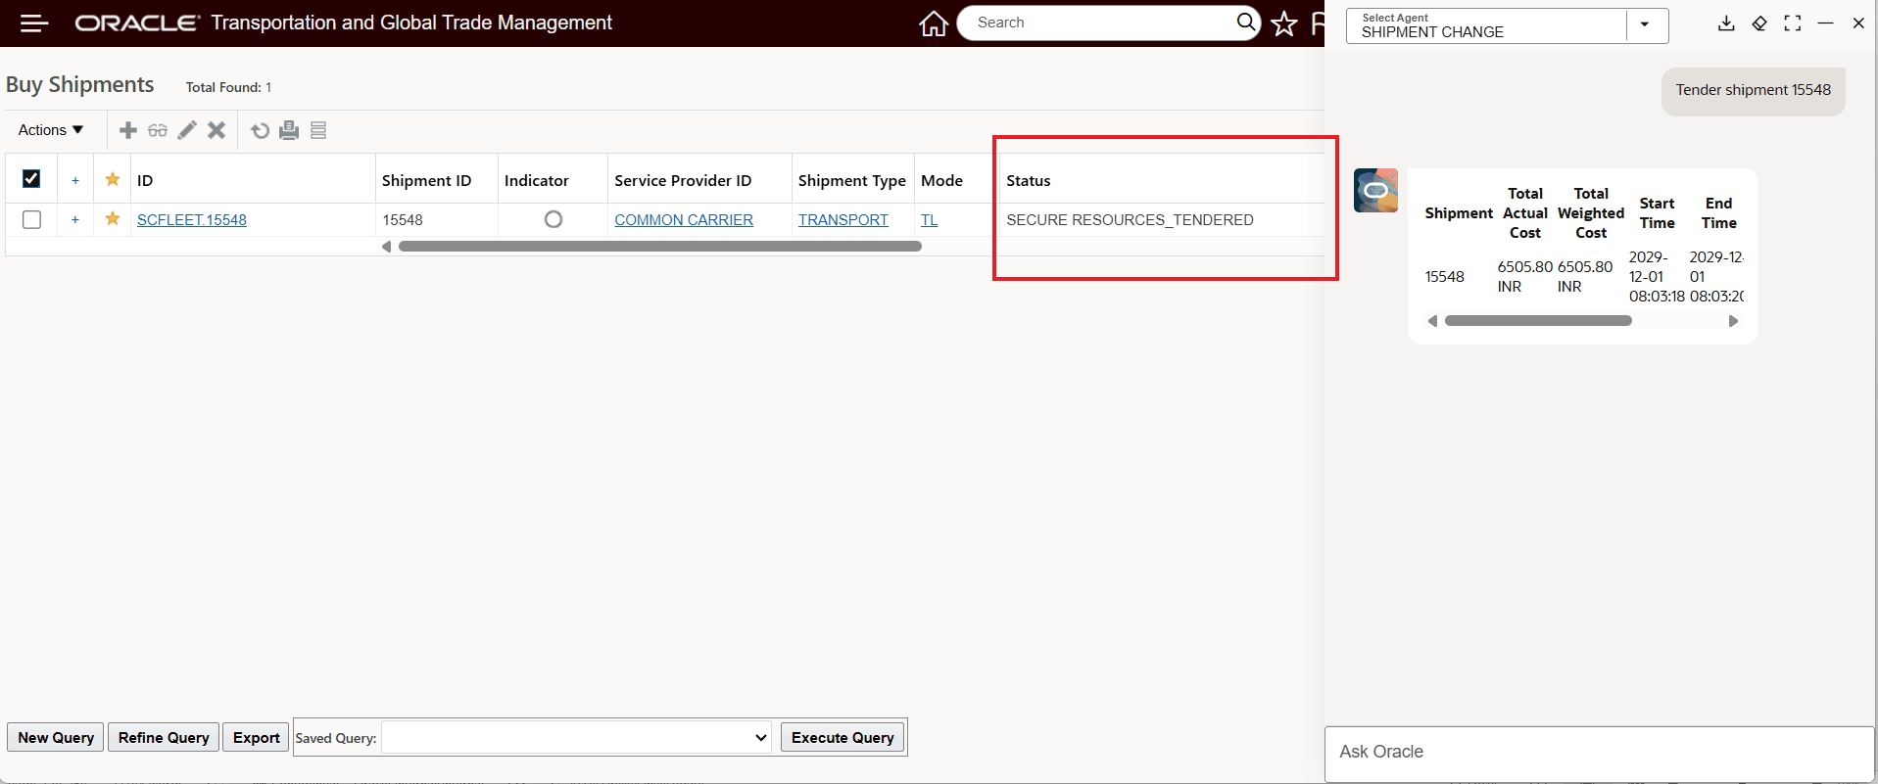1878x784 pixels.
Task: Click the gold star in header row
Action: [x=113, y=179]
